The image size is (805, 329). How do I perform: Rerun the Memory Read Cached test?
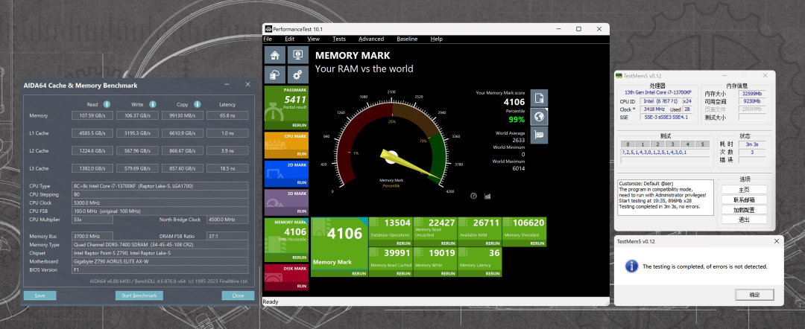(403, 274)
